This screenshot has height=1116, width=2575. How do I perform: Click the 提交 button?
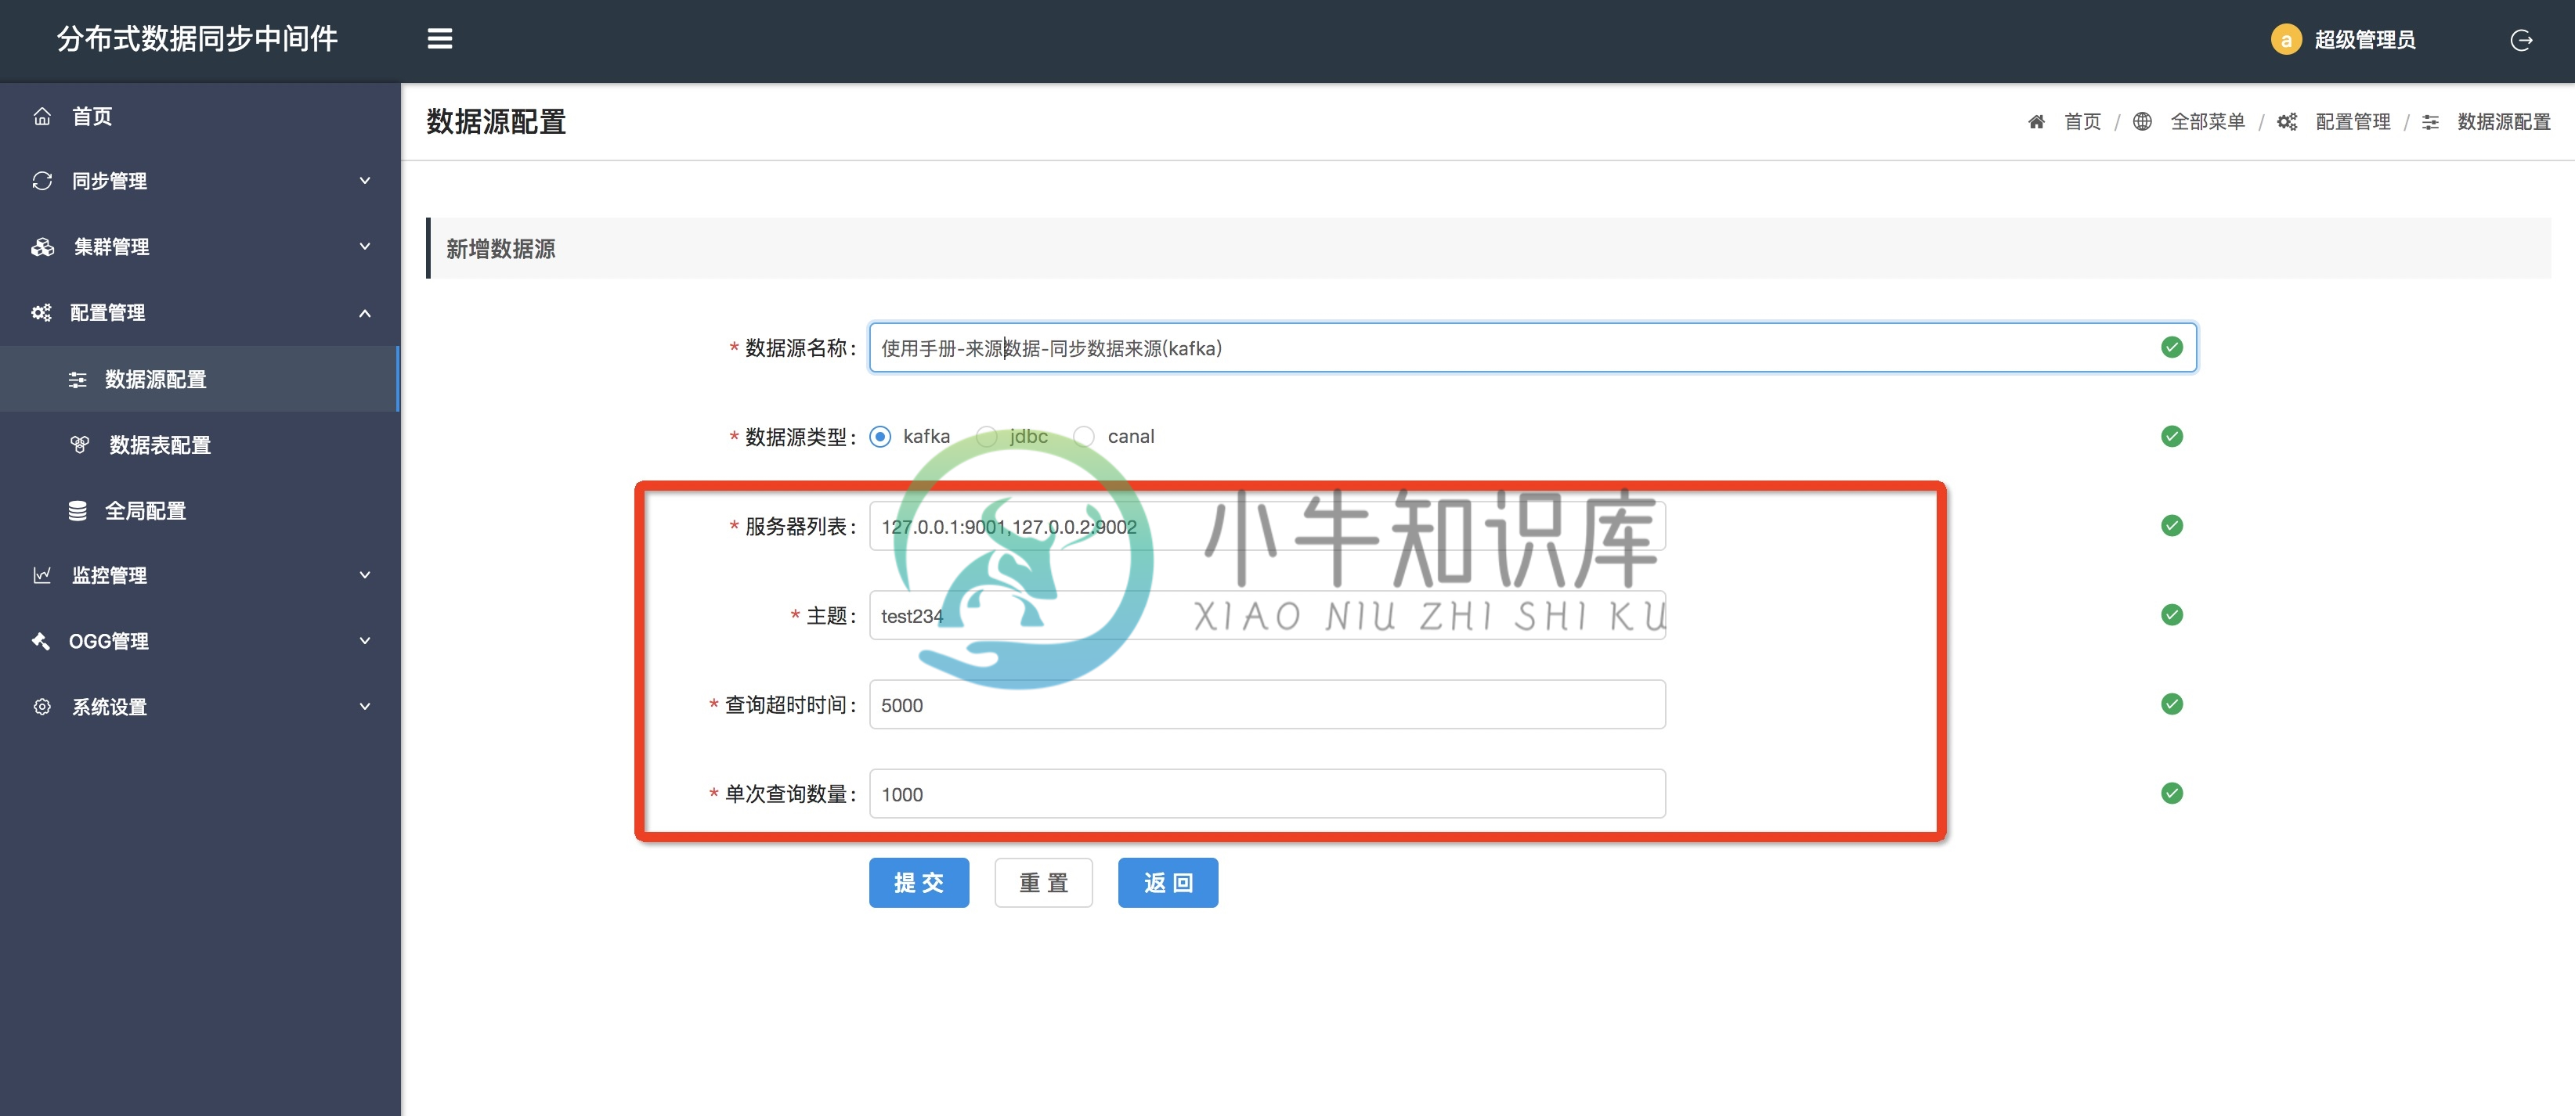[918, 883]
